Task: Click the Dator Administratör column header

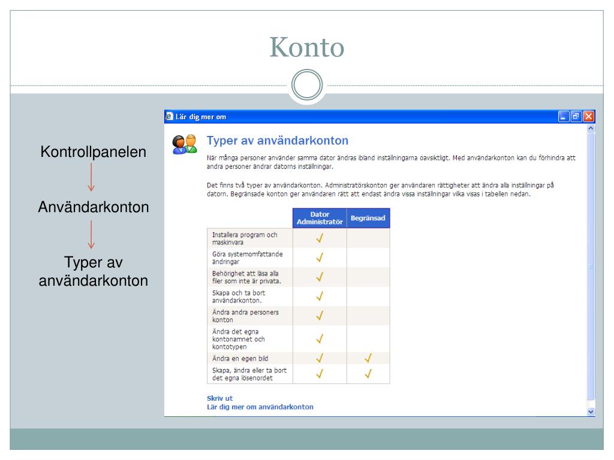Action: (320, 218)
